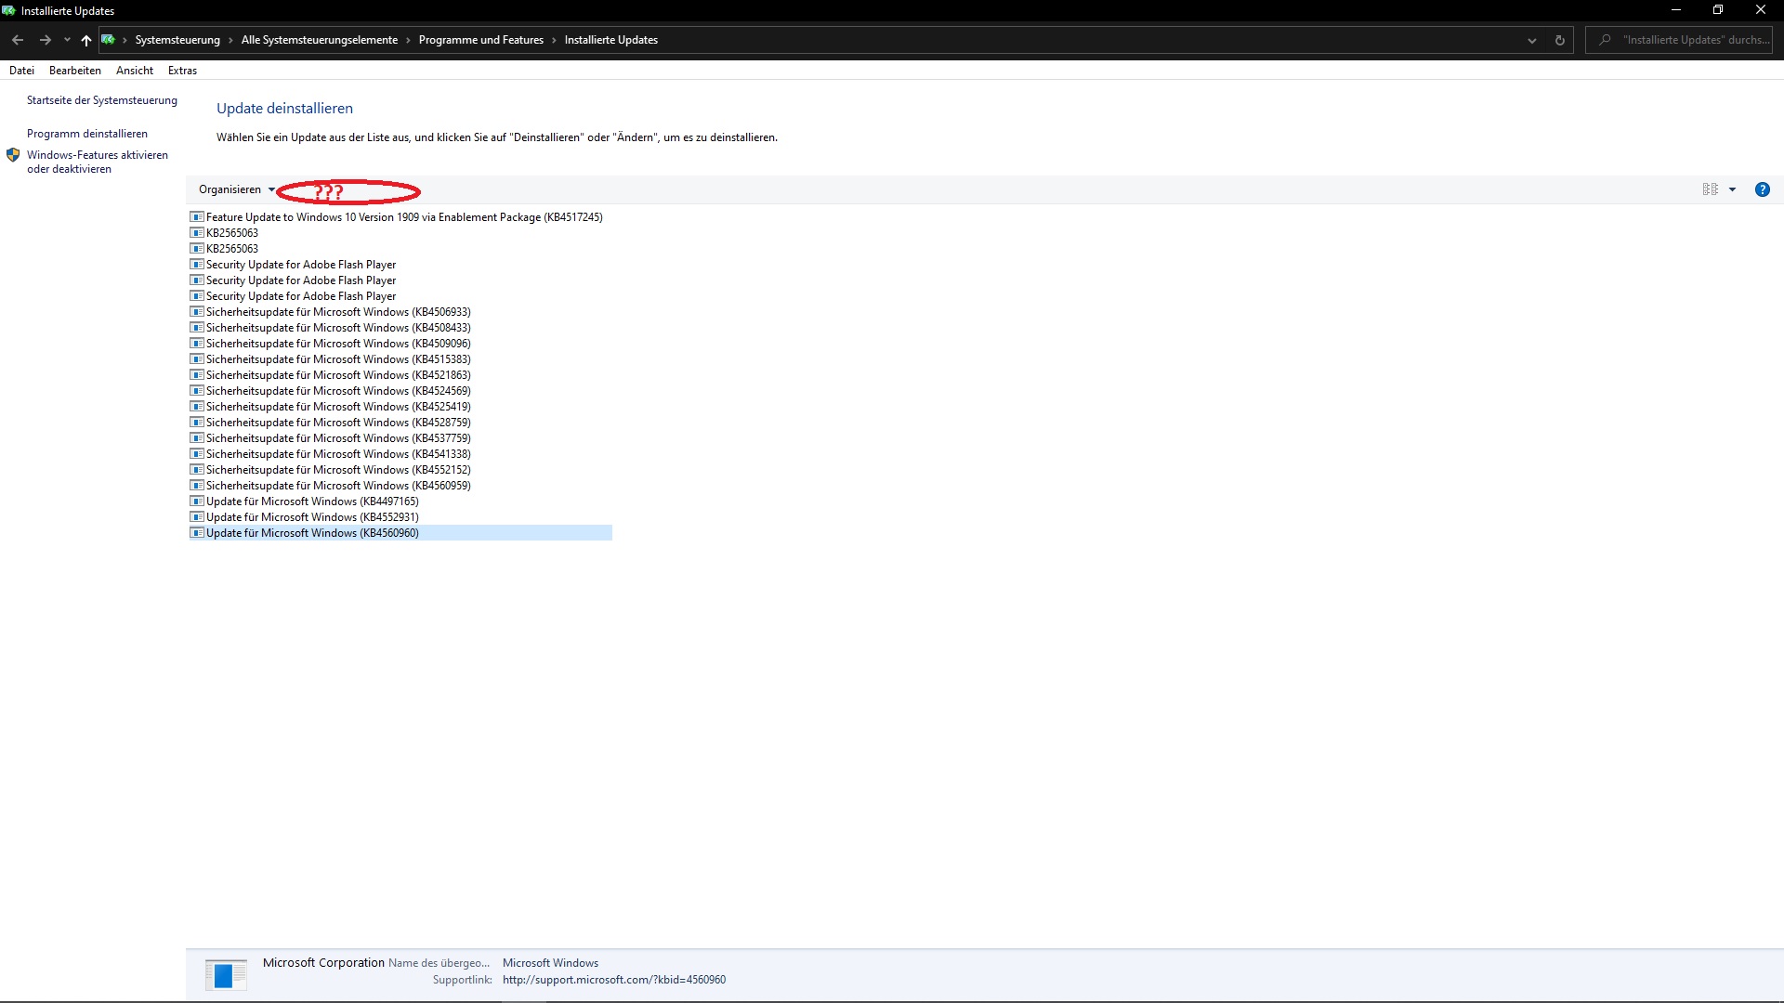Screen dimensions: 1784x1003
Task: Click the update icon next to KB4517245 entry
Action: coord(196,217)
